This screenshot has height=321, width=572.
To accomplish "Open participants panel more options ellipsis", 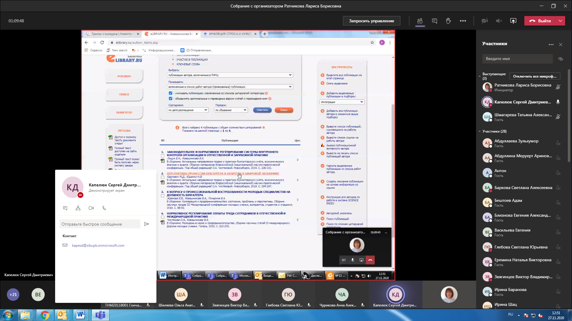I will pyautogui.click(x=551, y=45).
